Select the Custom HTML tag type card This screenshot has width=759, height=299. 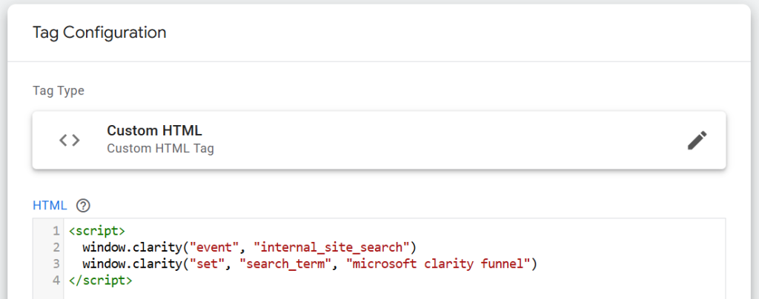click(379, 140)
